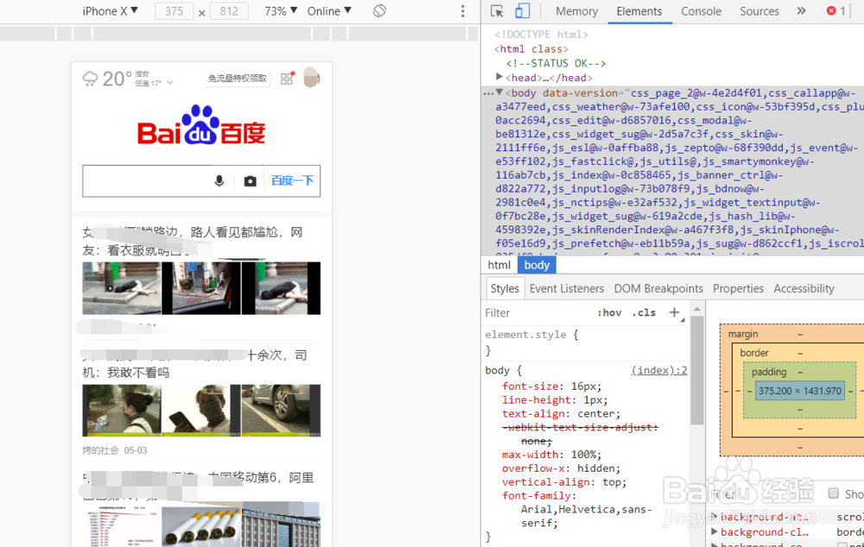Click the text-align: center declaration
The width and height of the screenshot is (864, 547).
click(x=561, y=414)
